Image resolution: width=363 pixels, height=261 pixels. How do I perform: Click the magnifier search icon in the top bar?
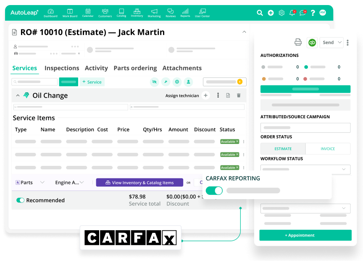click(x=260, y=13)
